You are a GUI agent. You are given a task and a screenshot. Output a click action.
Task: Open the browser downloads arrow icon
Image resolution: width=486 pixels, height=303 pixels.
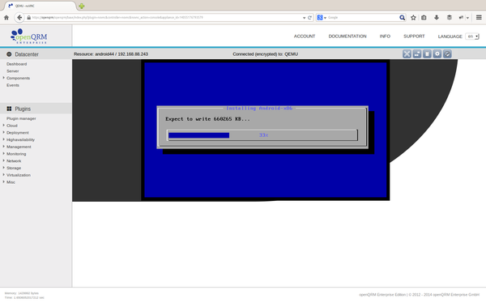[437, 18]
